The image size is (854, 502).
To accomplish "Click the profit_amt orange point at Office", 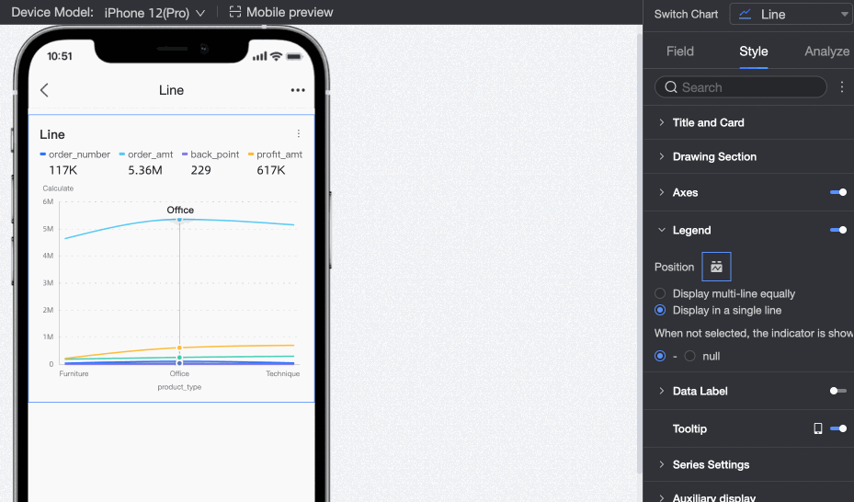I will coord(179,348).
